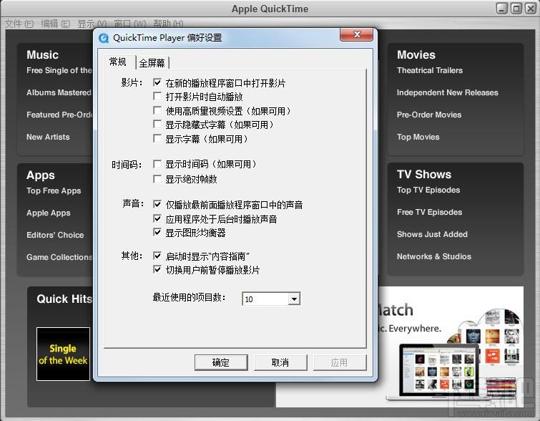
Task: Open Independent New Releases link
Action: (447, 92)
